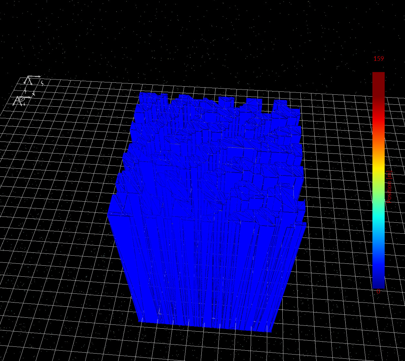Select the jagged top surface of the blue structure
Image resolution: width=405 pixels, height=361 pixels.
(213, 145)
